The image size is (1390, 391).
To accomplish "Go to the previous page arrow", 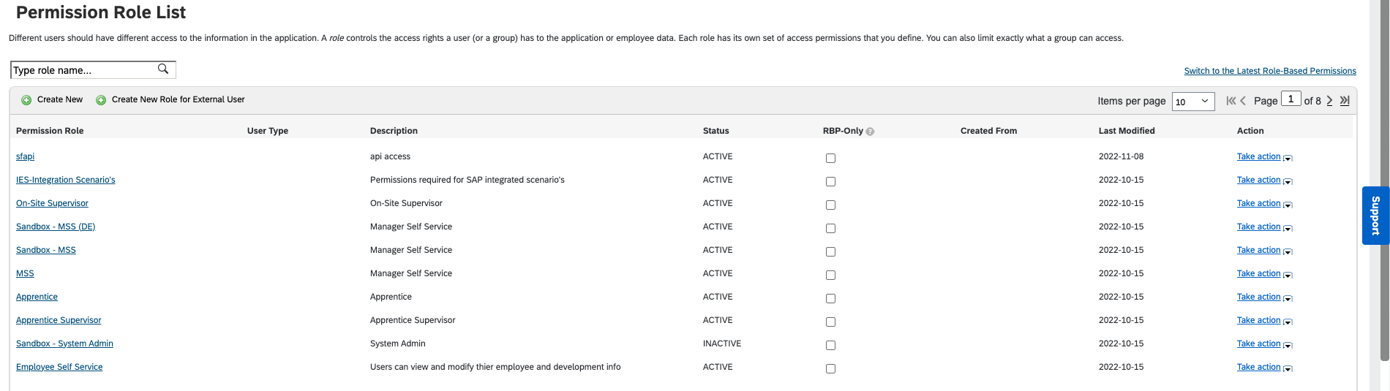I will [x=1243, y=101].
